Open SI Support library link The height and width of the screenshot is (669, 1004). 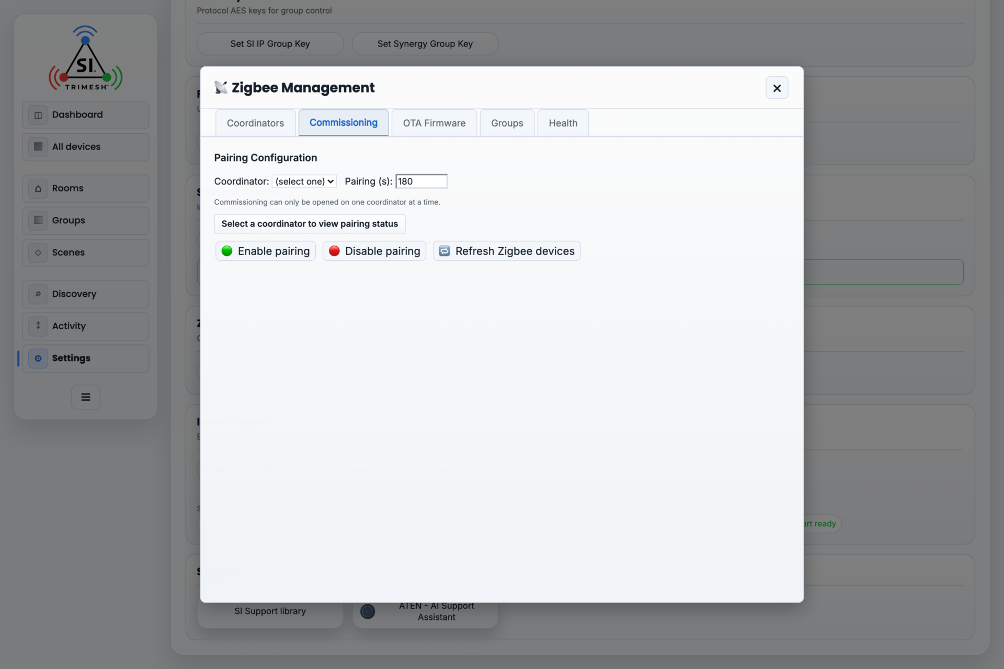pos(270,612)
